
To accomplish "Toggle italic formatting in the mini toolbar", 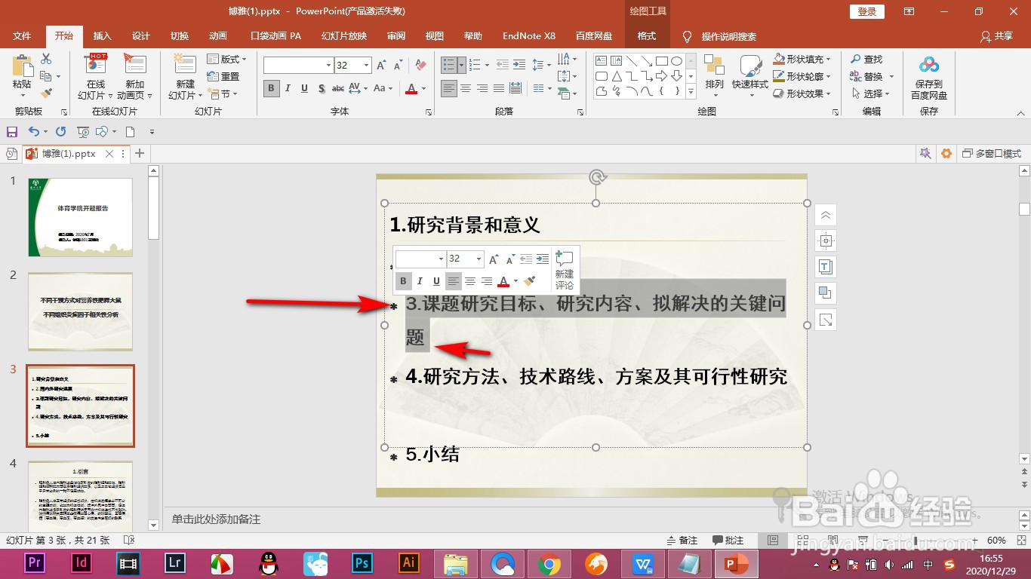I will click(420, 281).
